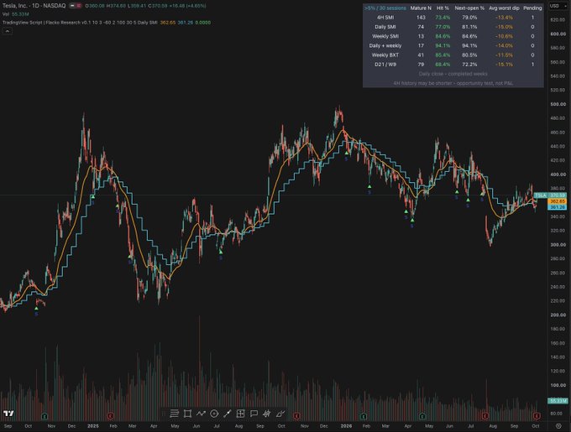Select the comment bubble annotation tool
The height and width of the screenshot is (432, 571).
254,414
